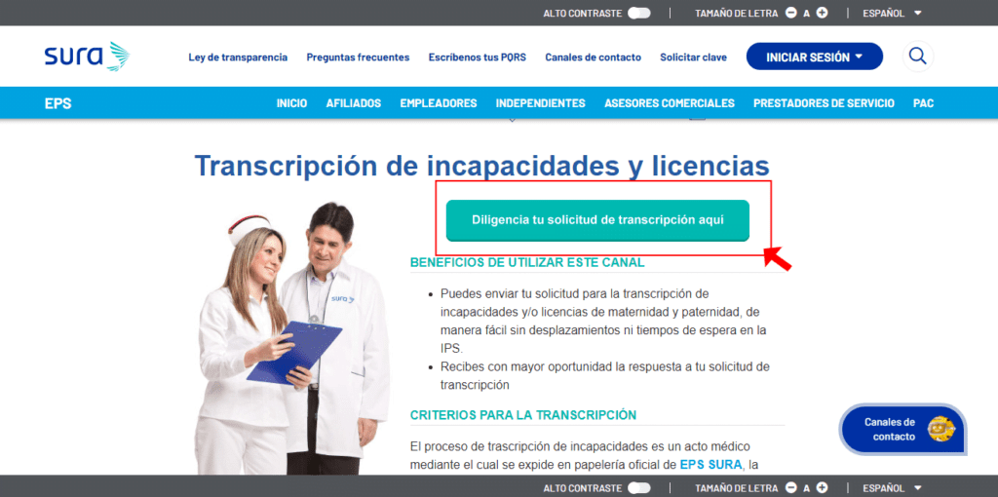This screenshot has height=497, width=998.
Task: Toggle Alto Contraste switch in bottom bar
Action: click(x=639, y=487)
